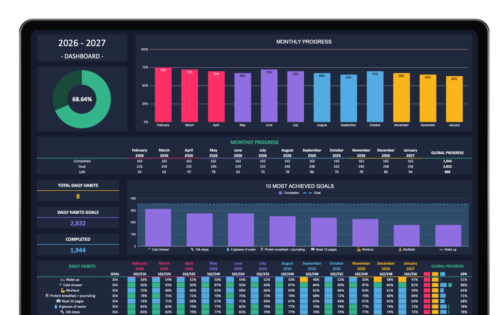Click the "2,832" value under Daily Habits Goals card

point(78,223)
